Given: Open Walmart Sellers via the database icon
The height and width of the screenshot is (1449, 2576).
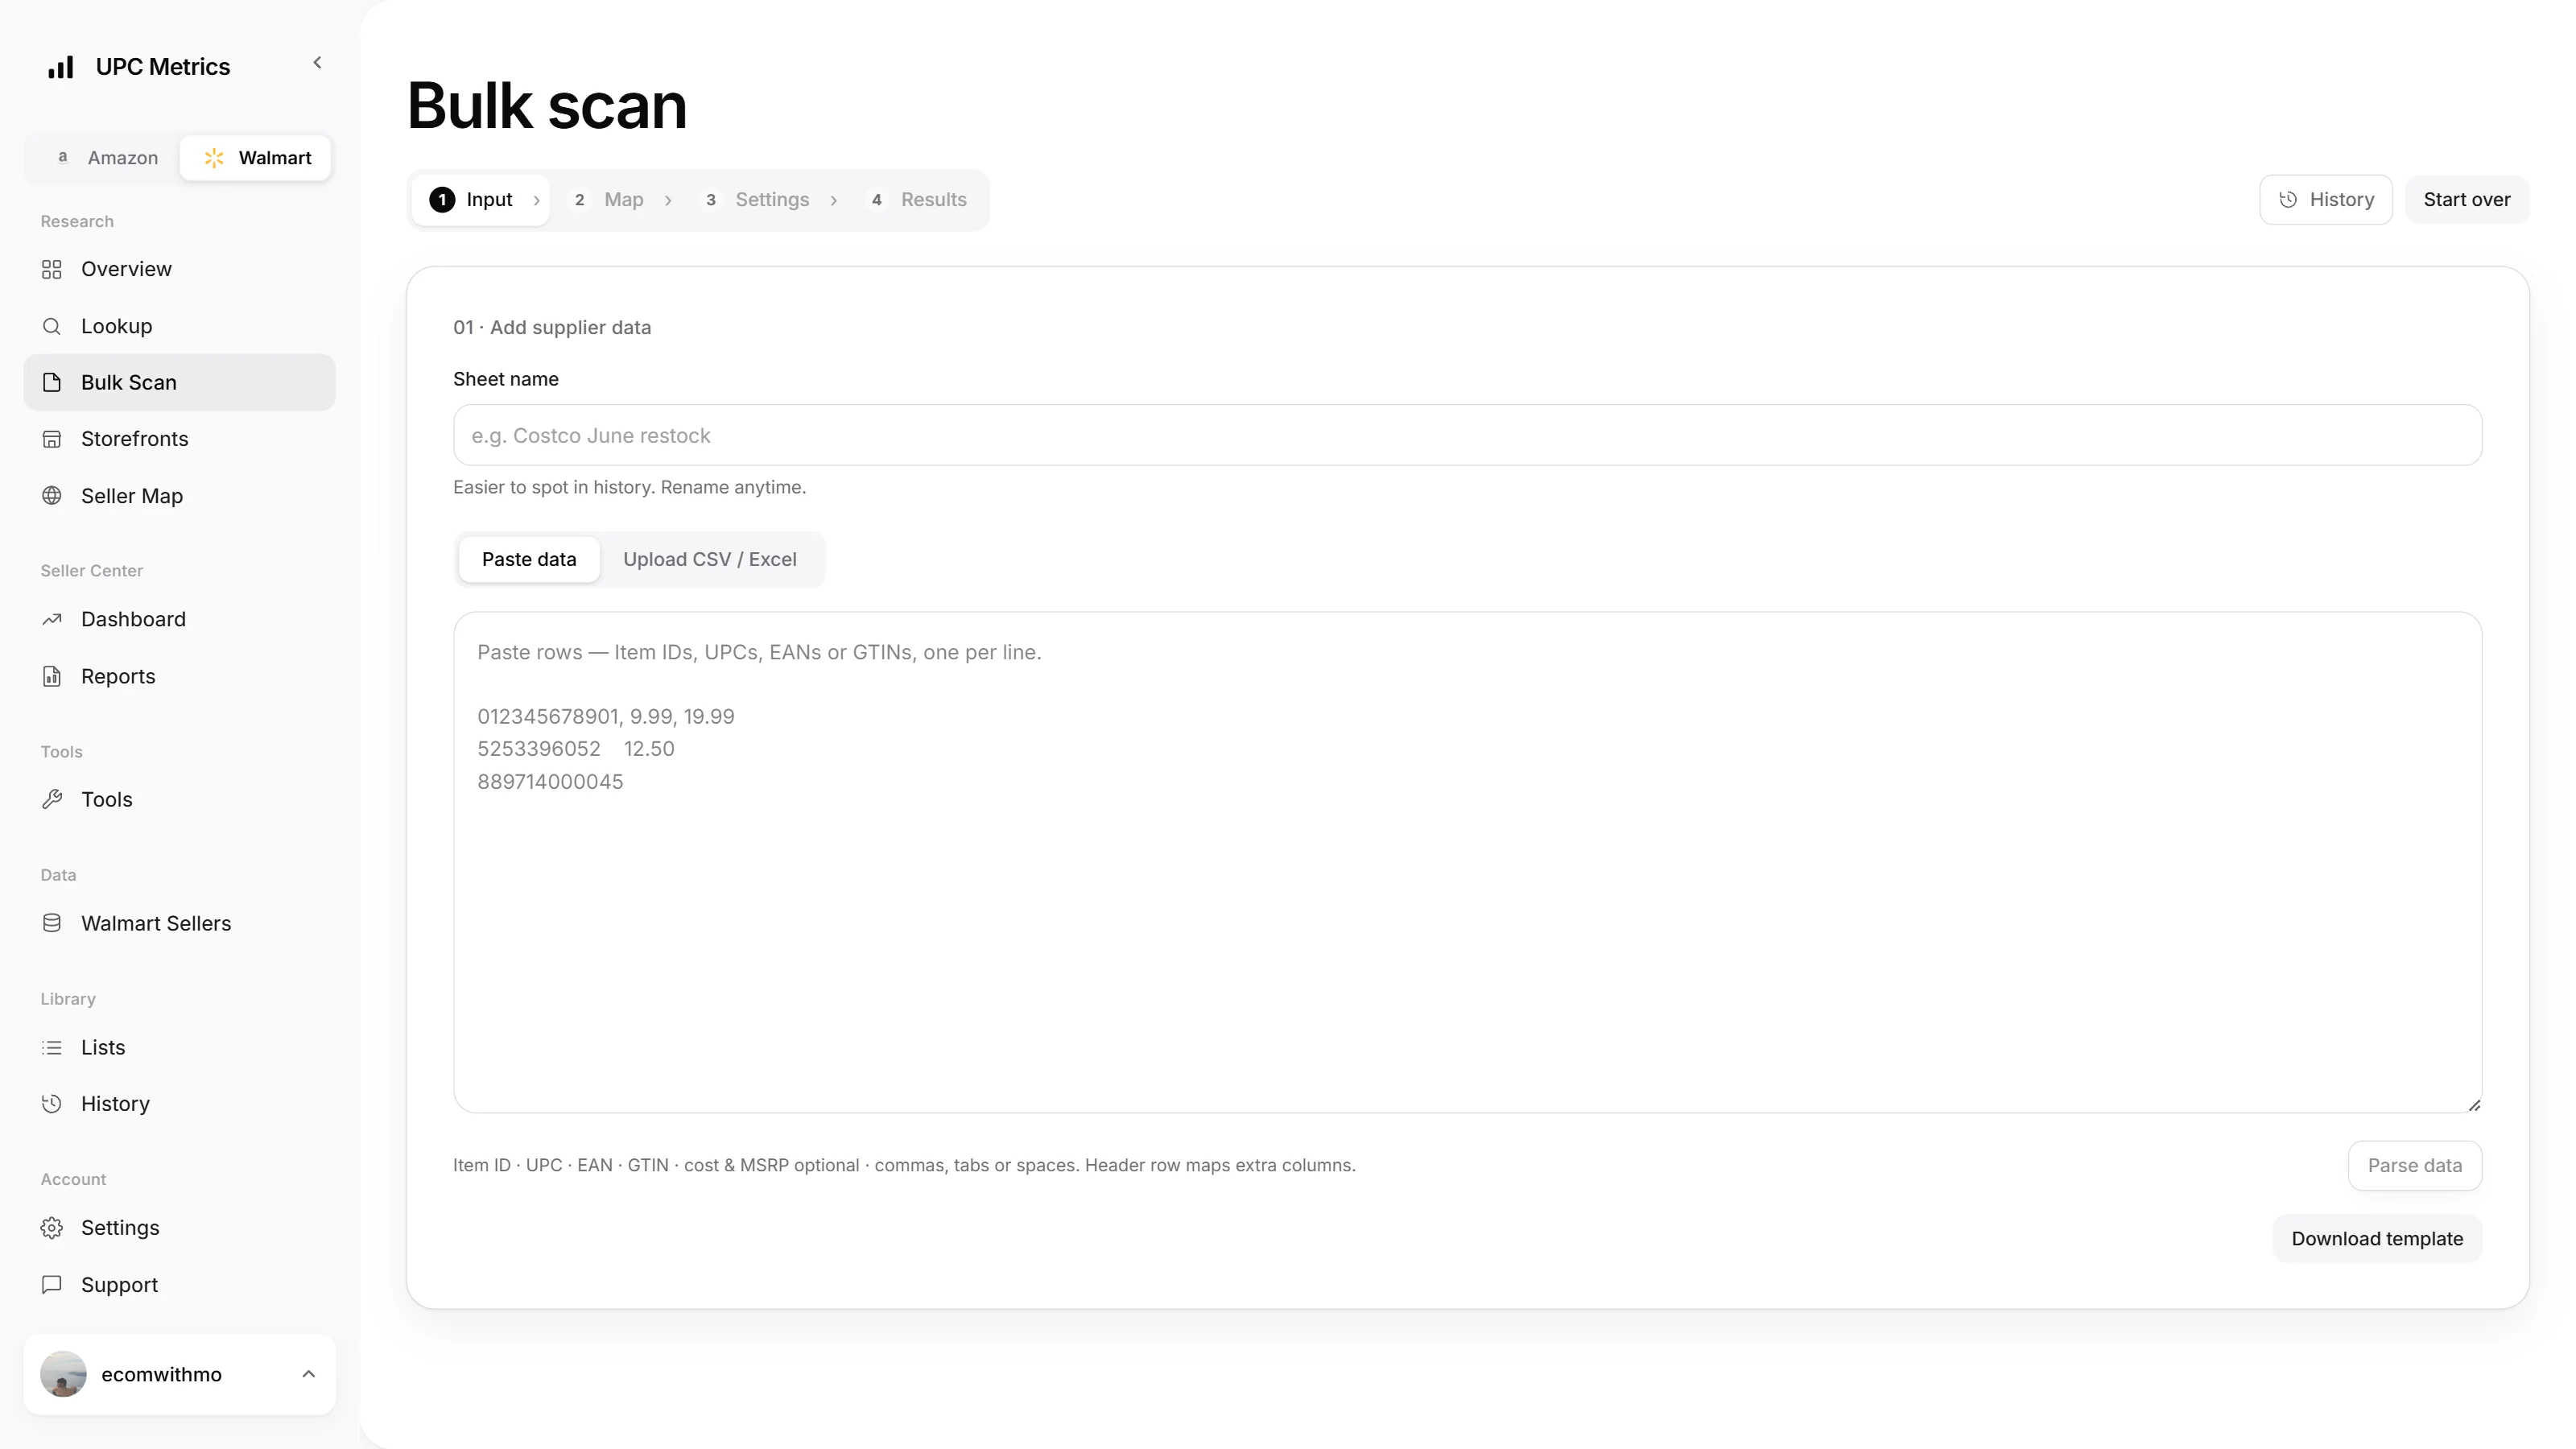Looking at the screenshot, I should 52,923.
